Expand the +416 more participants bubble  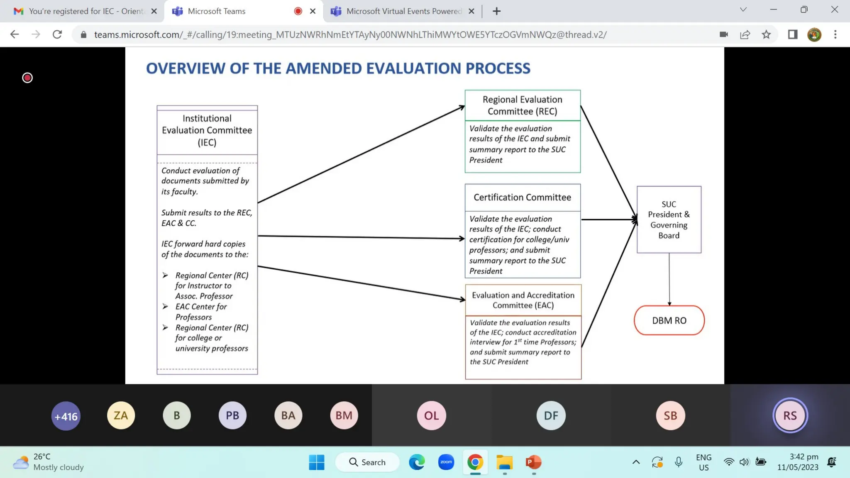[66, 416]
